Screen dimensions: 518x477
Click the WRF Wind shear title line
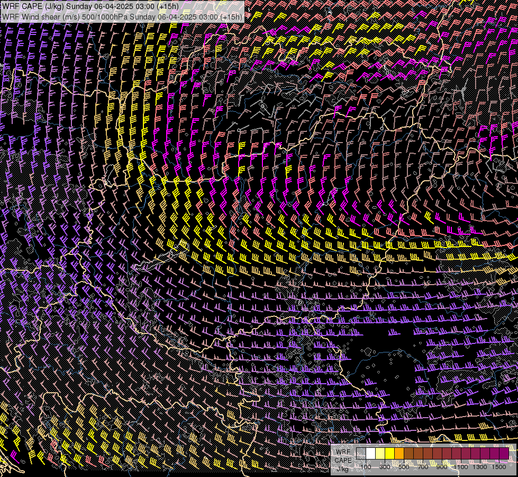tap(122, 16)
